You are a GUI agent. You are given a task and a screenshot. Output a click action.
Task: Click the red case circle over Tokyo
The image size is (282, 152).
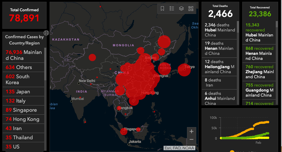[184, 70]
